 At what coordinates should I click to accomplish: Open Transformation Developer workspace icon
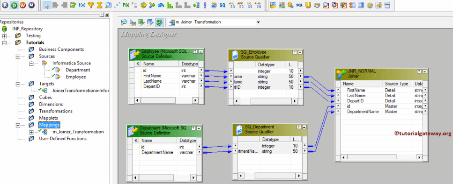pyautogui.click(x=141, y=22)
